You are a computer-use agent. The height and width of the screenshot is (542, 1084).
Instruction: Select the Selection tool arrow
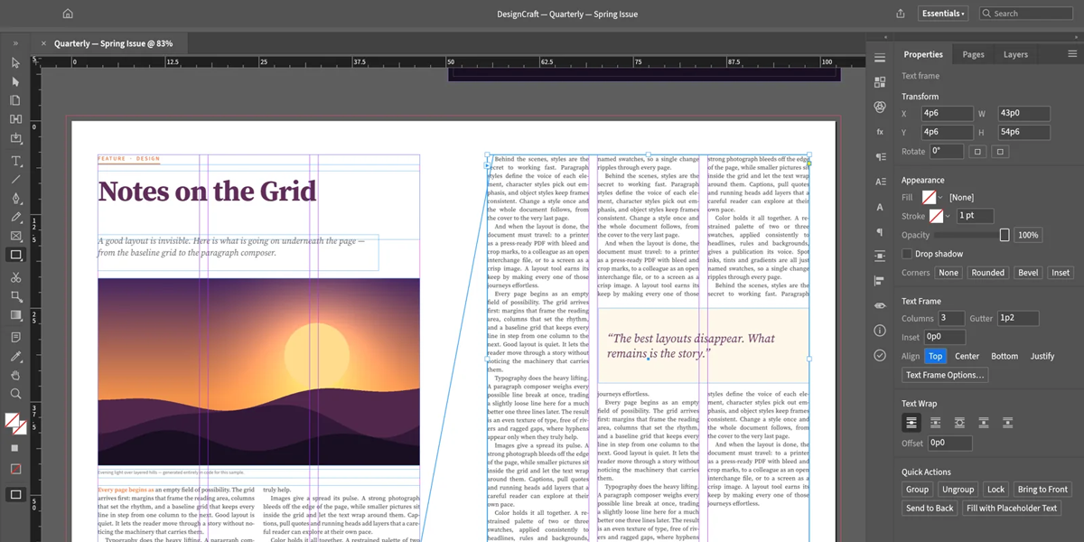15,62
